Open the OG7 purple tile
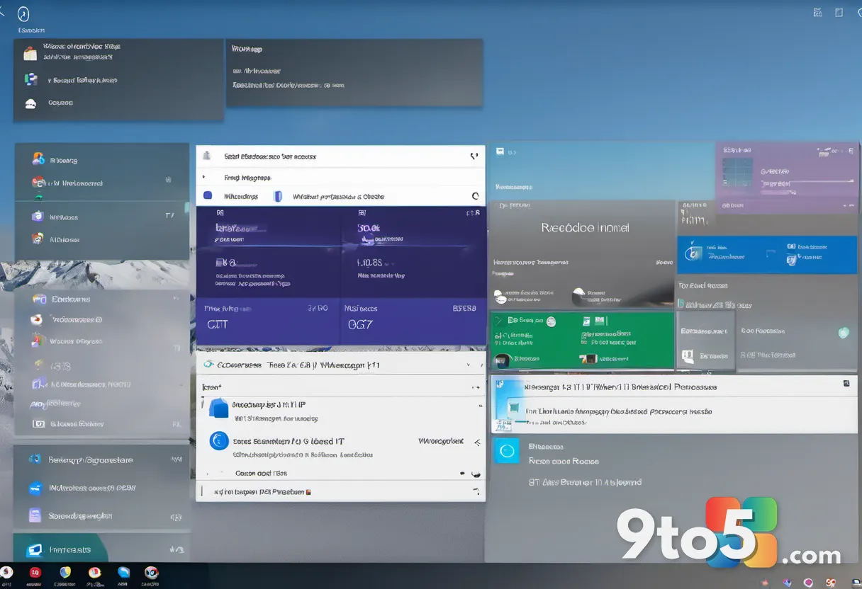 [413, 321]
